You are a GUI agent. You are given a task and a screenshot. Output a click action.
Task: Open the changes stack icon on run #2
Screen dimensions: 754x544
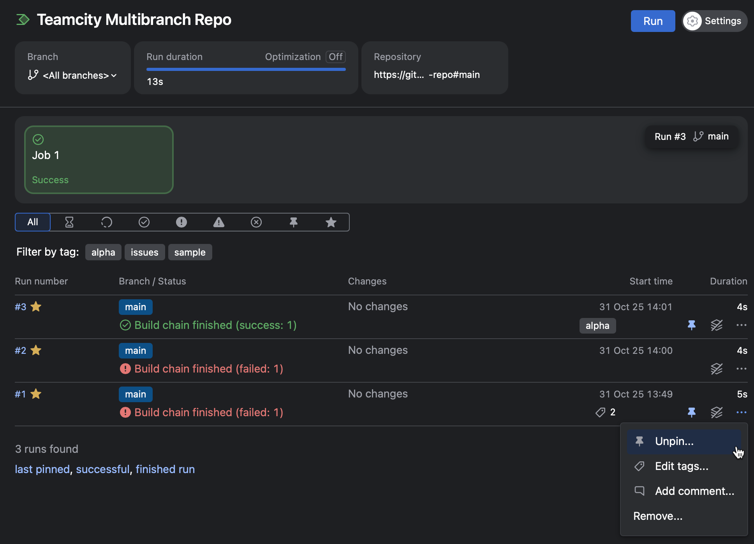click(x=717, y=369)
